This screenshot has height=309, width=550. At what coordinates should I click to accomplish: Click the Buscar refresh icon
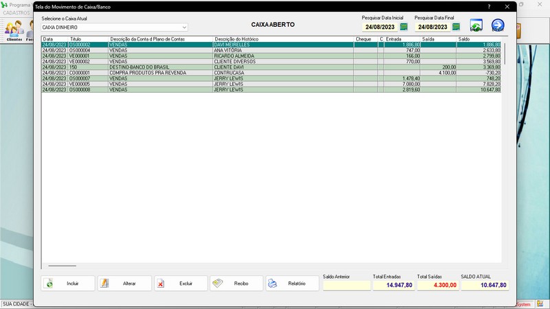point(476,25)
